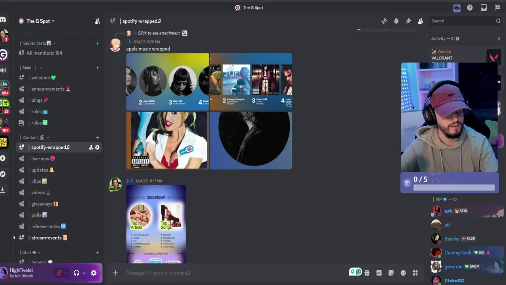
Task: Open the stream-events channel
Action: pos(59,237)
